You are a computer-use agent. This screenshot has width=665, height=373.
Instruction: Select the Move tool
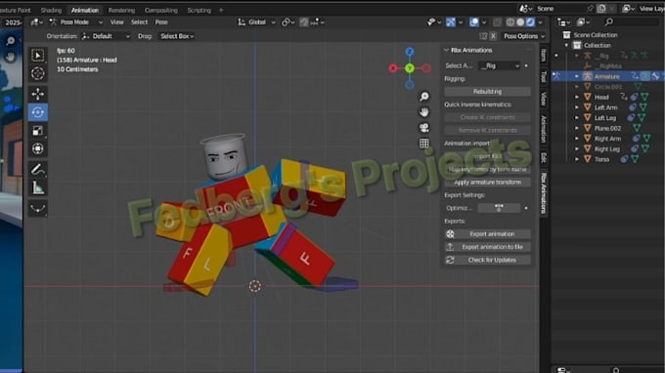[38, 94]
